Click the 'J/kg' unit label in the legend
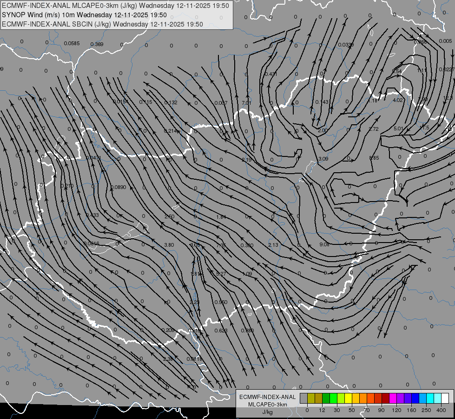455x419 pixels. [267, 412]
